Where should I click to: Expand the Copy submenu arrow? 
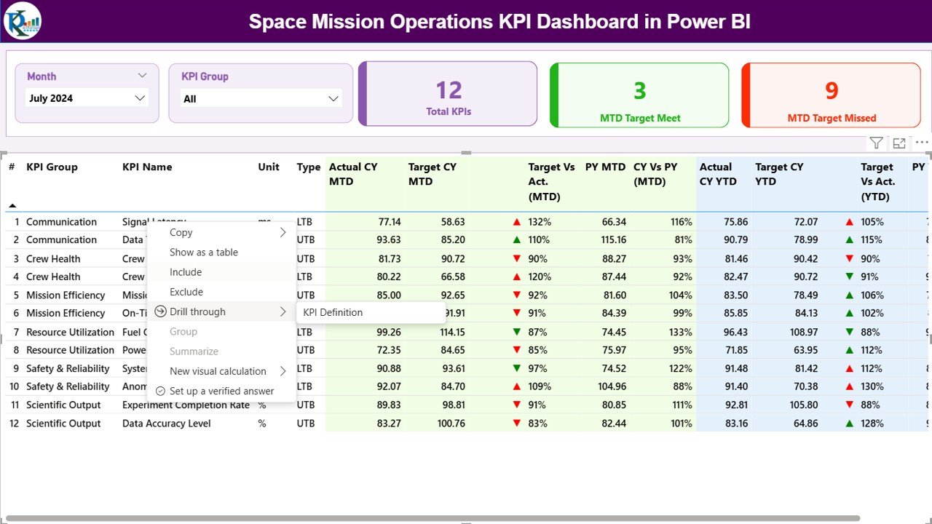283,233
